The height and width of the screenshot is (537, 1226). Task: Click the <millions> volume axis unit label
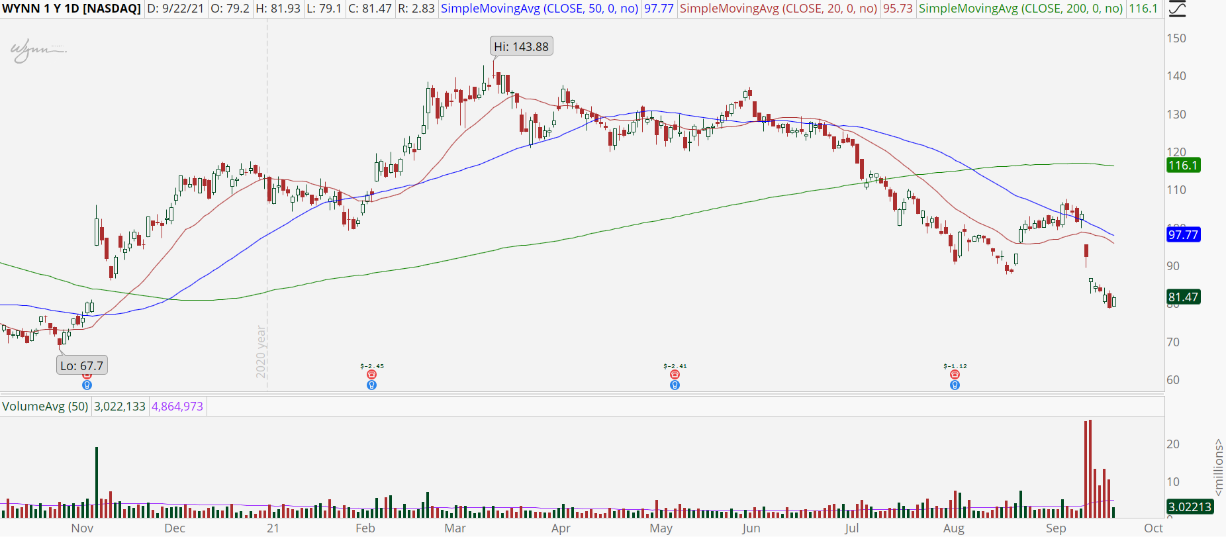point(1219,467)
